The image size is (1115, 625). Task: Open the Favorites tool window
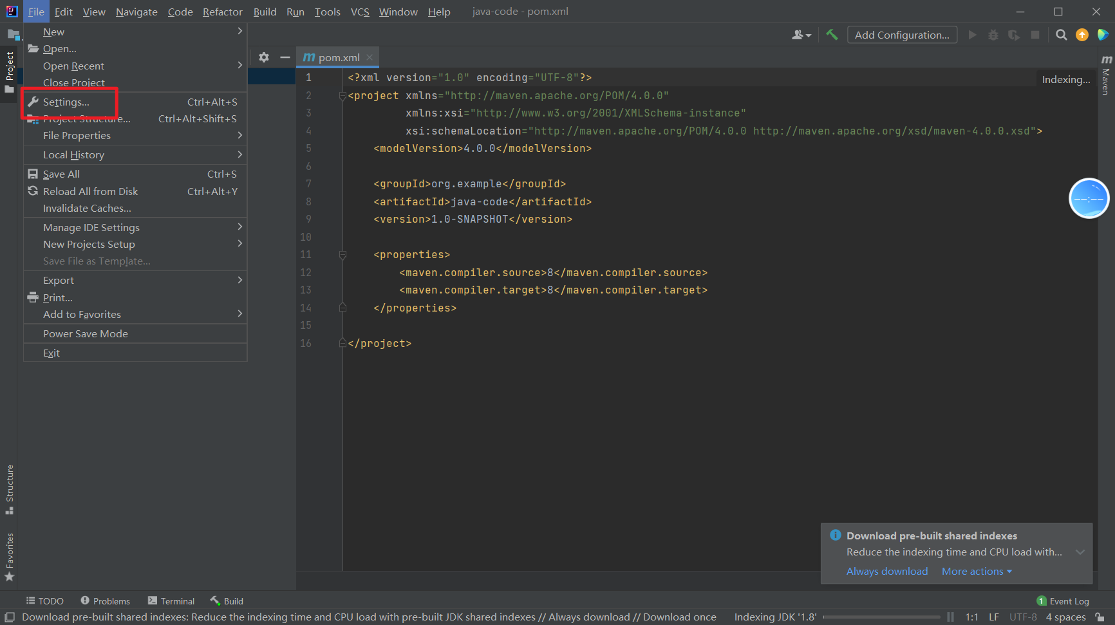coord(10,557)
